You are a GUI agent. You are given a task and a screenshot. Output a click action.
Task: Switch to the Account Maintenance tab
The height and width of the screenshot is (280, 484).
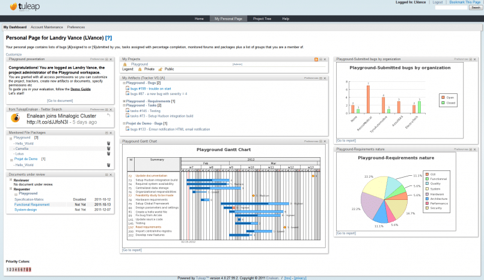(47, 27)
